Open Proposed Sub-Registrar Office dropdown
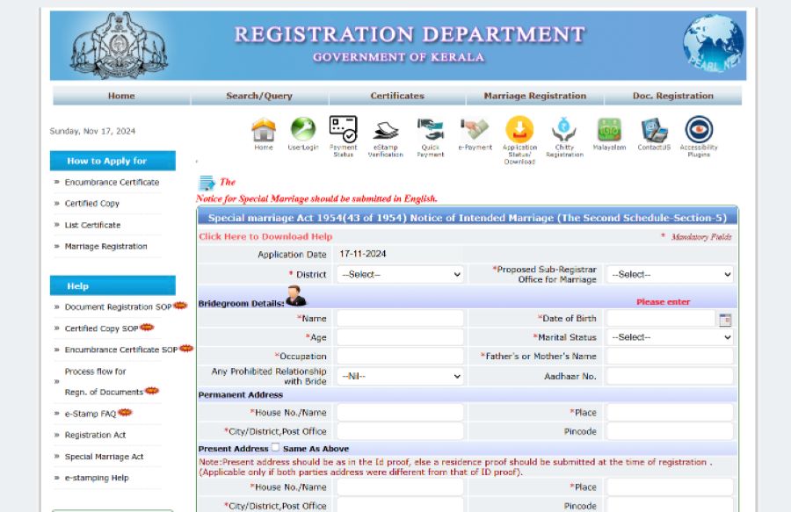 [670, 275]
